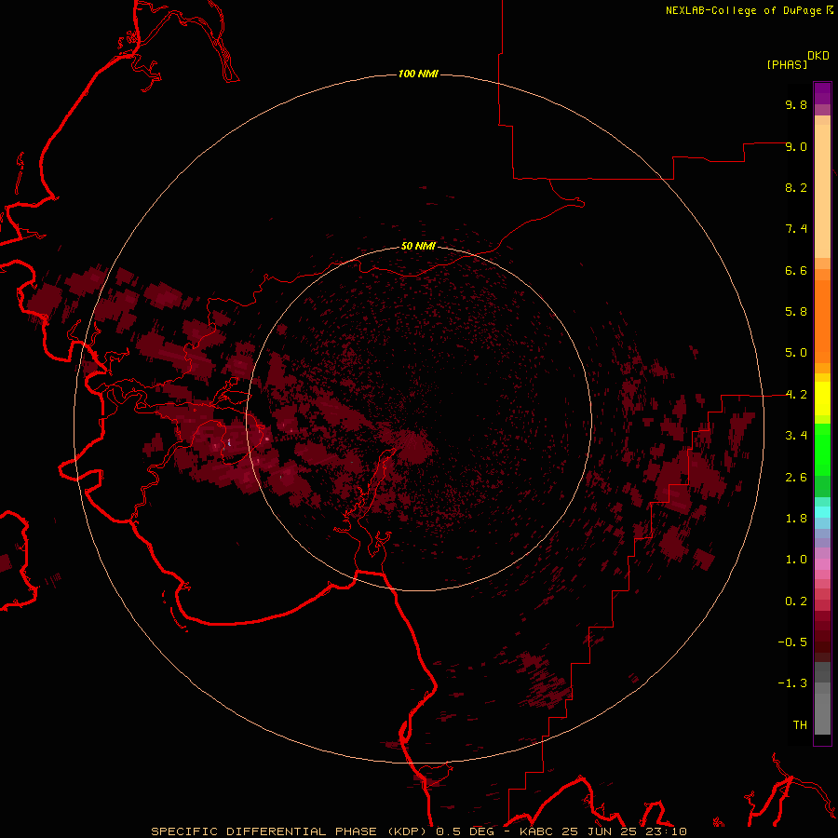This screenshot has width=838, height=838.
Task: Click the -1.3 value on the color scale
Action: [x=792, y=683]
